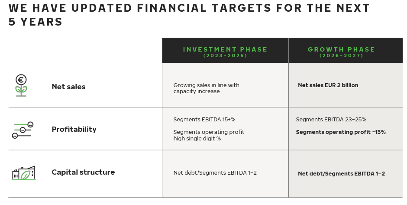Viewport: 407px width, 205px height.
Task: Select the Investment Phase column header
Action: 225,49
